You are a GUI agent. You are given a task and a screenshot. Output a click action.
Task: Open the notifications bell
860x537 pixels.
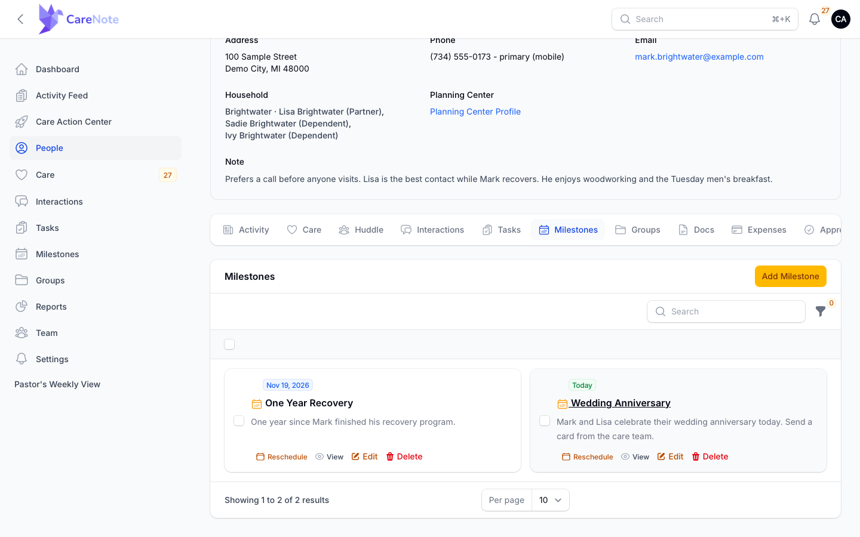815,19
